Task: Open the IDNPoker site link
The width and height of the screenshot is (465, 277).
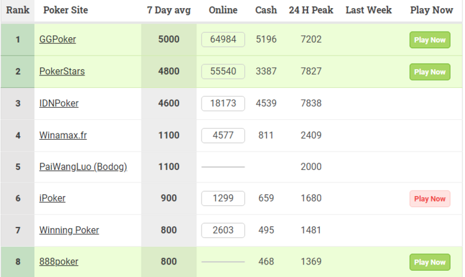Action: [x=59, y=103]
